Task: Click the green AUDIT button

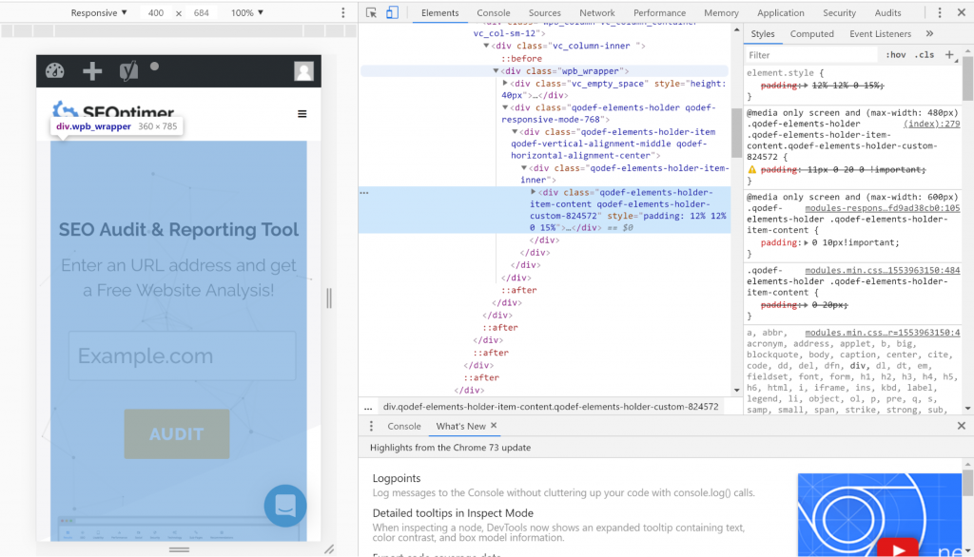Action: (177, 434)
